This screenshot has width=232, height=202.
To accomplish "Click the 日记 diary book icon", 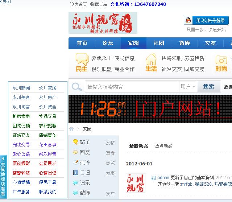I will (x=75, y=173).
